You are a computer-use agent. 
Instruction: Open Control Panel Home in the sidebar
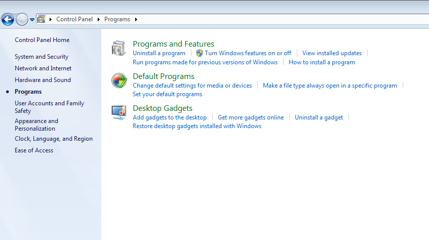(x=42, y=40)
